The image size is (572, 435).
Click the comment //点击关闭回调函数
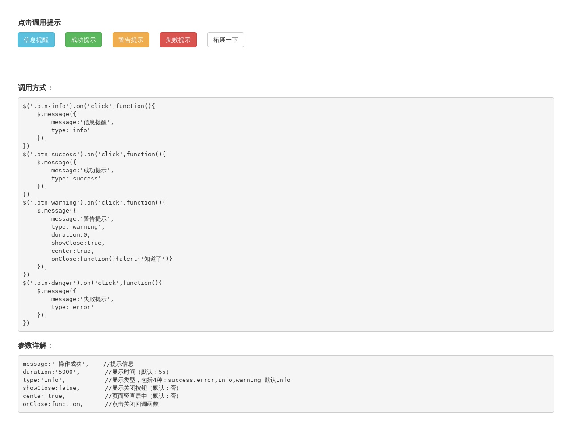click(132, 404)
